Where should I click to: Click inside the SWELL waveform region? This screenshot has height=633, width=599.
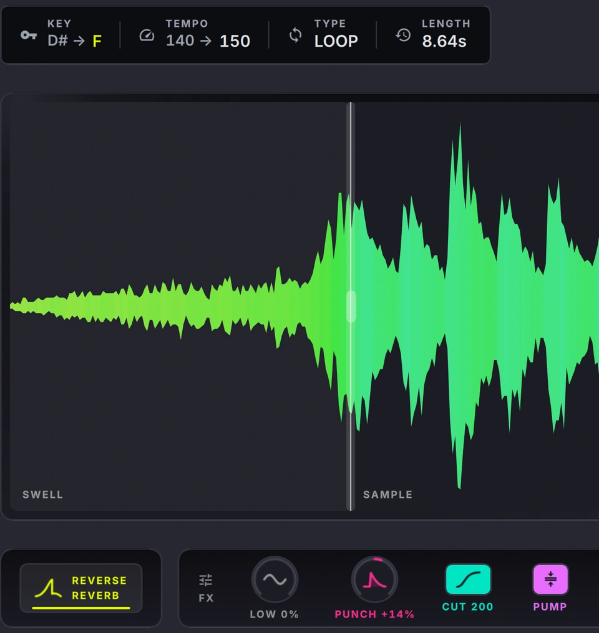coord(180,306)
